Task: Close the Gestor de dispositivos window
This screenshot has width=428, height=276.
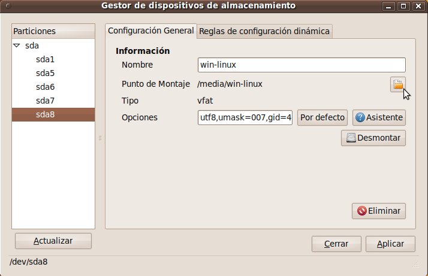Action: click(x=418, y=6)
